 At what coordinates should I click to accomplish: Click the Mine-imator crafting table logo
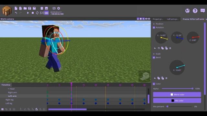click(7, 11)
